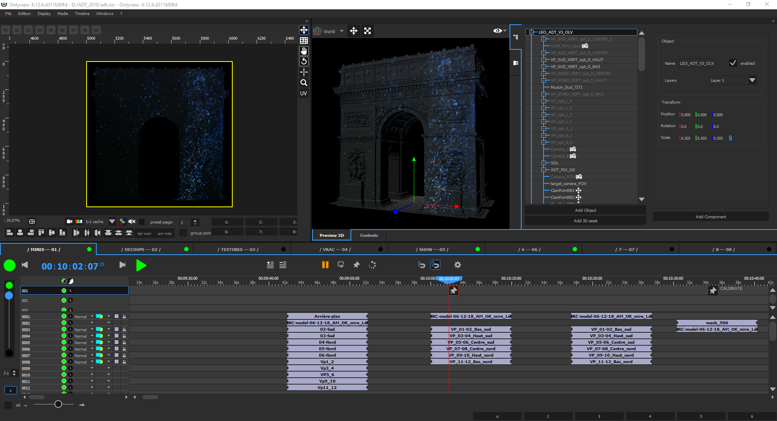This screenshot has width=777, height=421.
Task: Open the Display menu
Action: (x=44, y=13)
